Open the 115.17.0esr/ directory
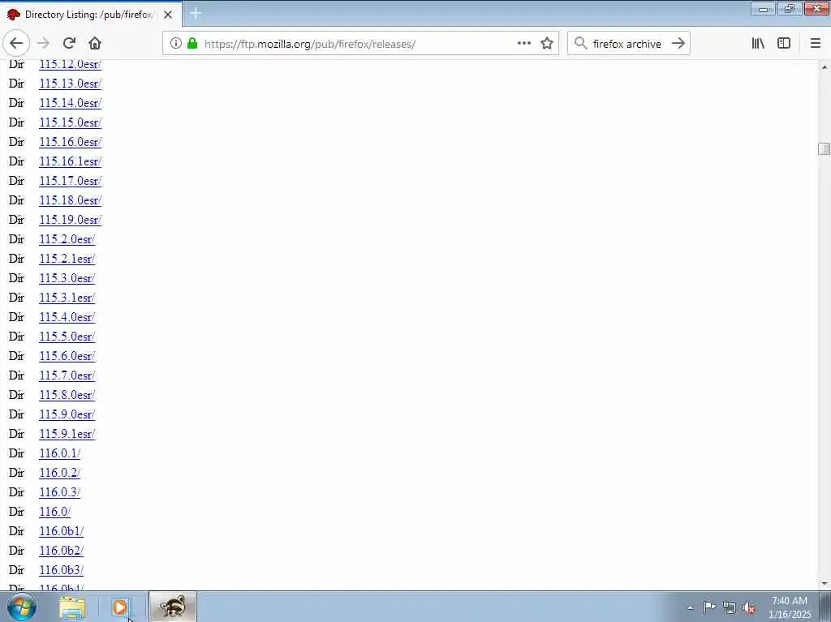The width and height of the screenshot is (831, 622). [70, 181]
